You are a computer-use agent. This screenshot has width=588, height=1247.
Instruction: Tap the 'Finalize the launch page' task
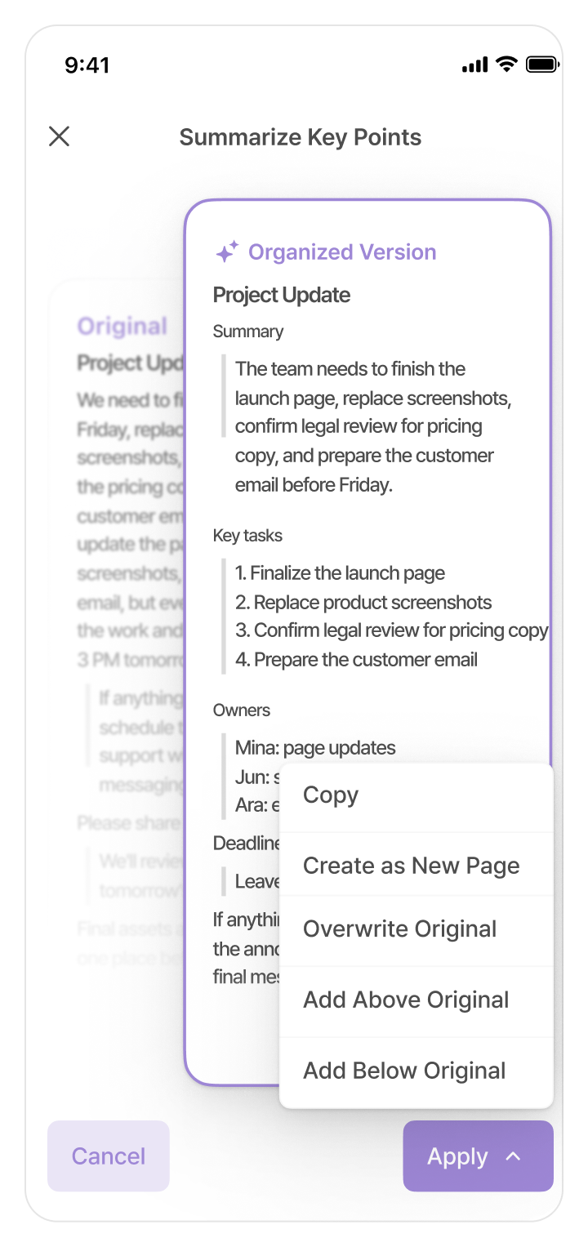click(x=340, y=573)
